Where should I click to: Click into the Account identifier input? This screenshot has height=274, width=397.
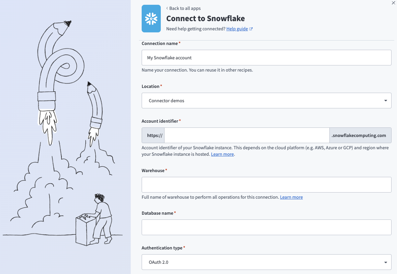tap(246, 135)
